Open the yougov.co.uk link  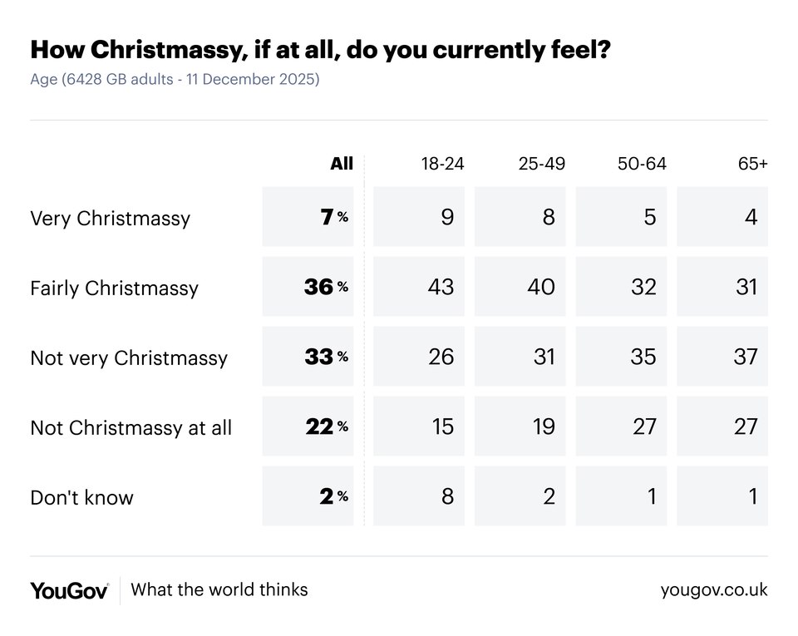[x=714, y=590]
